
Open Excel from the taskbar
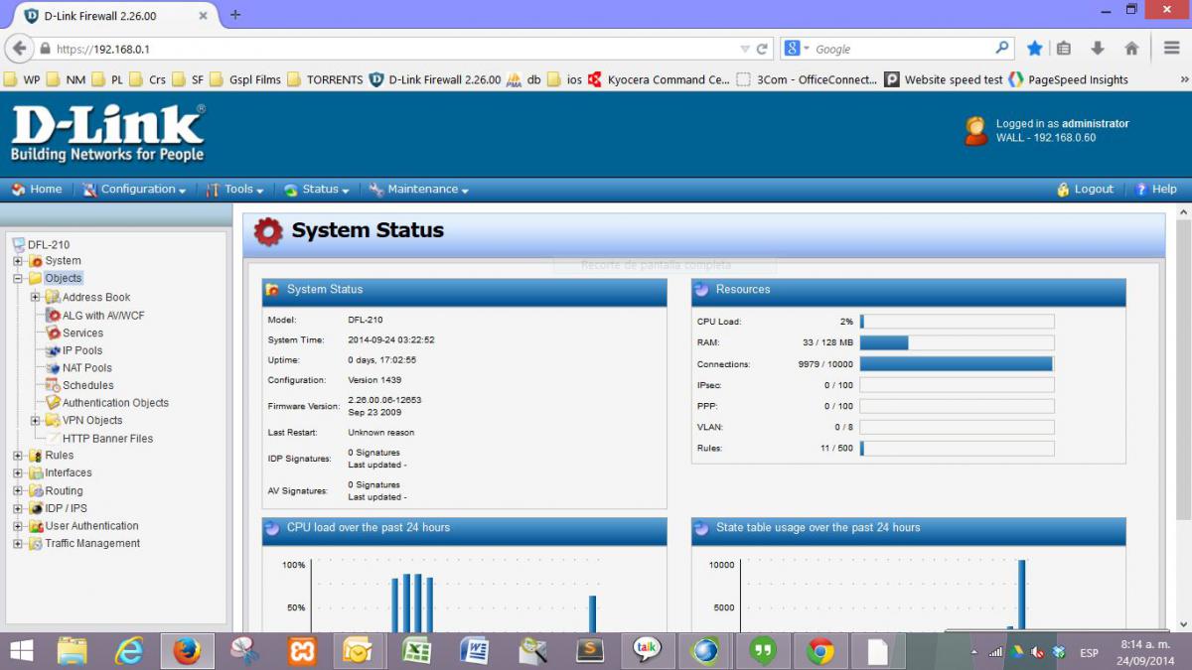pyautogui.click(x=415, y=650)
